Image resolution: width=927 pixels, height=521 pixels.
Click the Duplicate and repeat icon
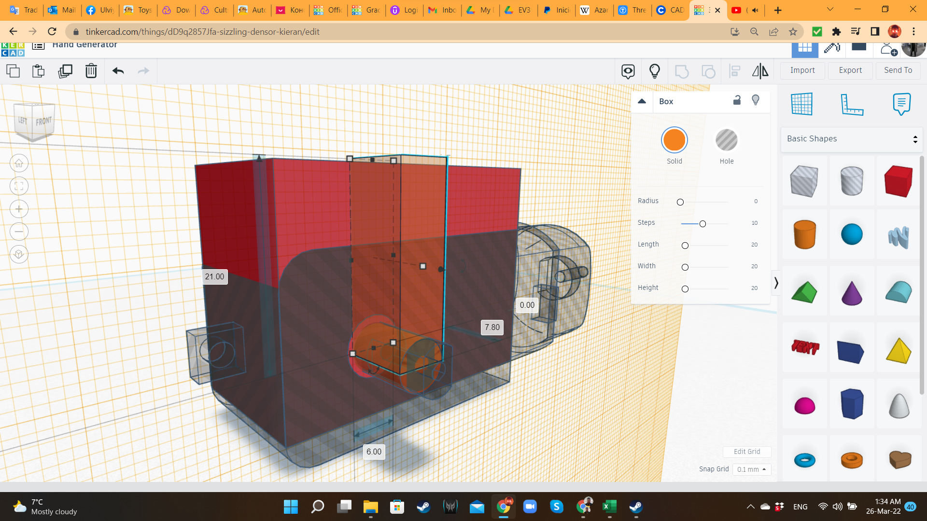tap(65, 71)
